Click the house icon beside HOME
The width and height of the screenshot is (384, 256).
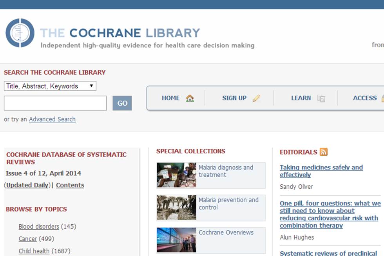[190, 98]
